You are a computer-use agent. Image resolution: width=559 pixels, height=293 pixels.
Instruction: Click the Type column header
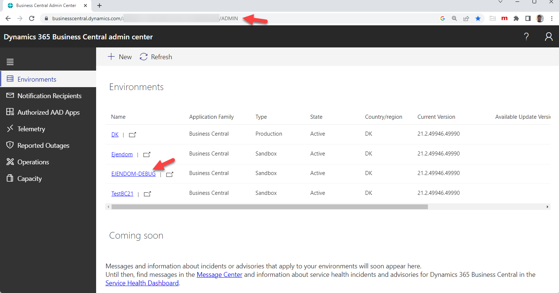[261, 117]
